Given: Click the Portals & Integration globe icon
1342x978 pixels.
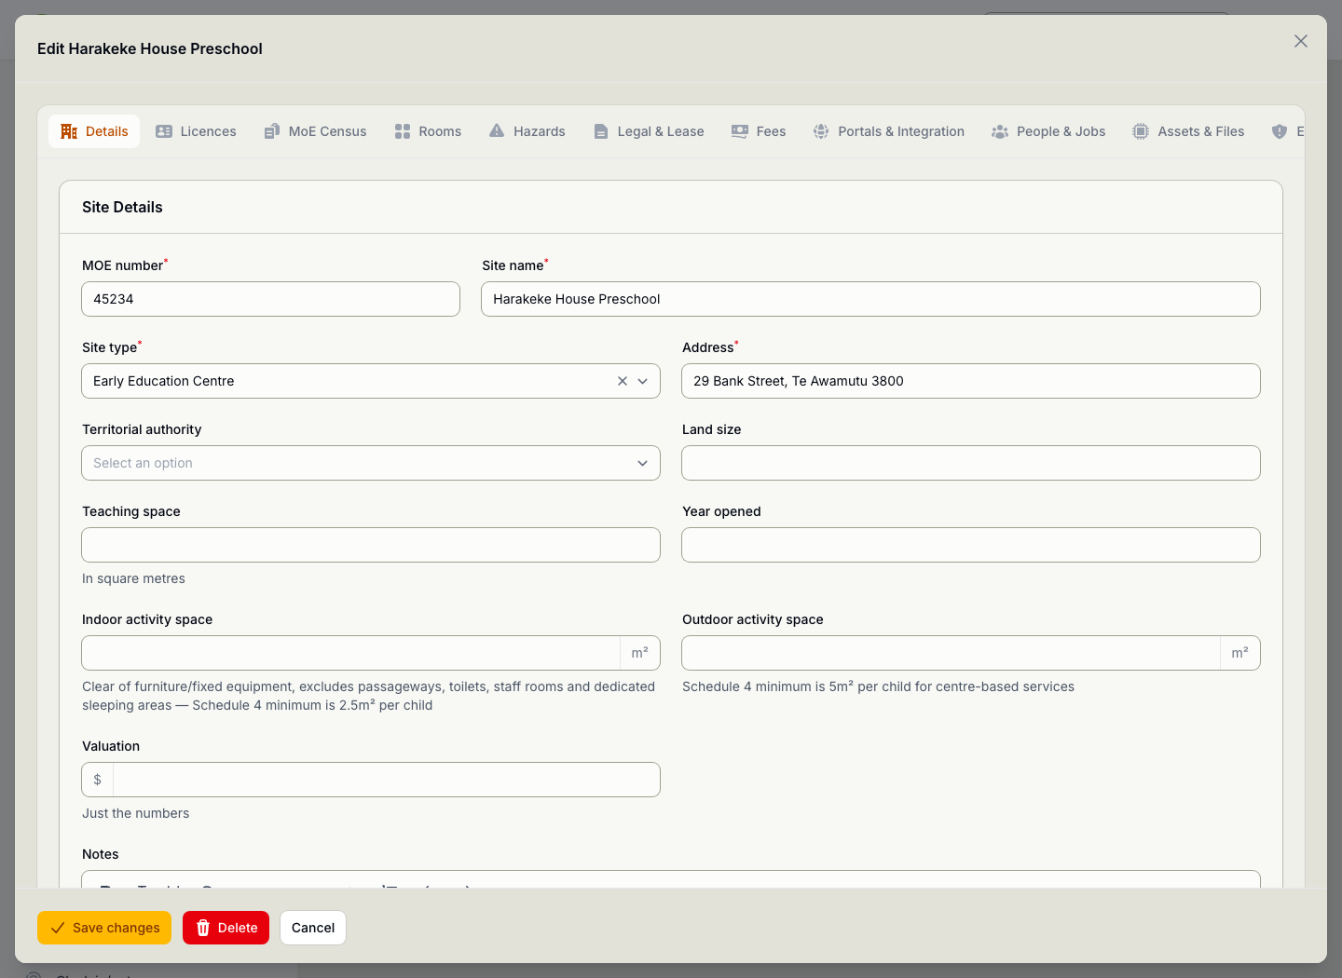Looking at the screenshot, I should click(821, 131).
